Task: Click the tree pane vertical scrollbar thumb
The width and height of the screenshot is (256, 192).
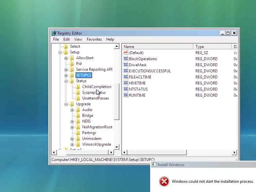Action: tap(116, 102)
